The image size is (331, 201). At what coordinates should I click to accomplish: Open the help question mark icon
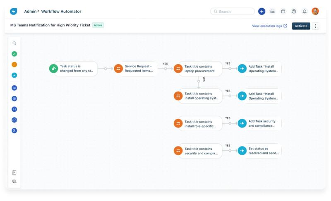[294, 12]
